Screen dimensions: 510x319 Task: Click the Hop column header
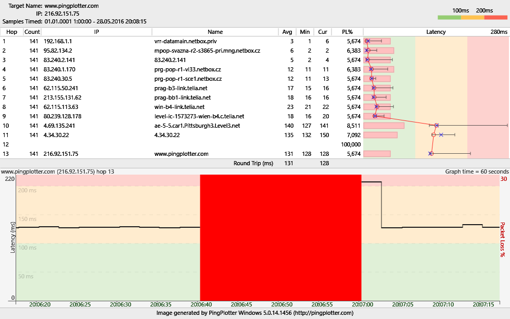coord(11,32)
